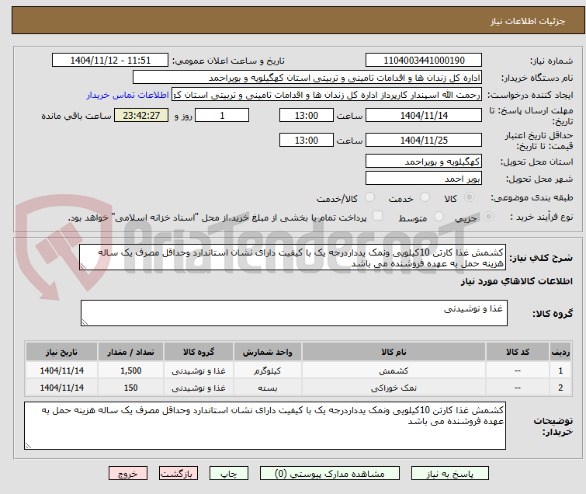Click the نوع فرآیند خرید label
586x494 pixels.
[542, 217]
